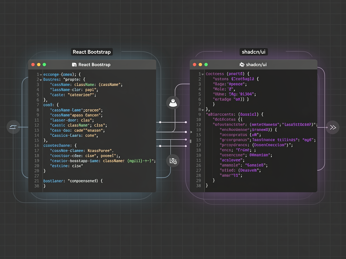
Task: Click the user avatar icon between the windows
Action: click(173, 103)
